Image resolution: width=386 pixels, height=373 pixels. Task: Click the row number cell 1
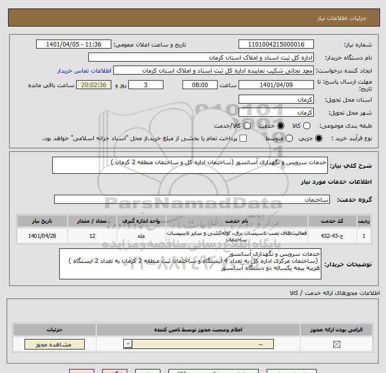click(x=364, y=236)
